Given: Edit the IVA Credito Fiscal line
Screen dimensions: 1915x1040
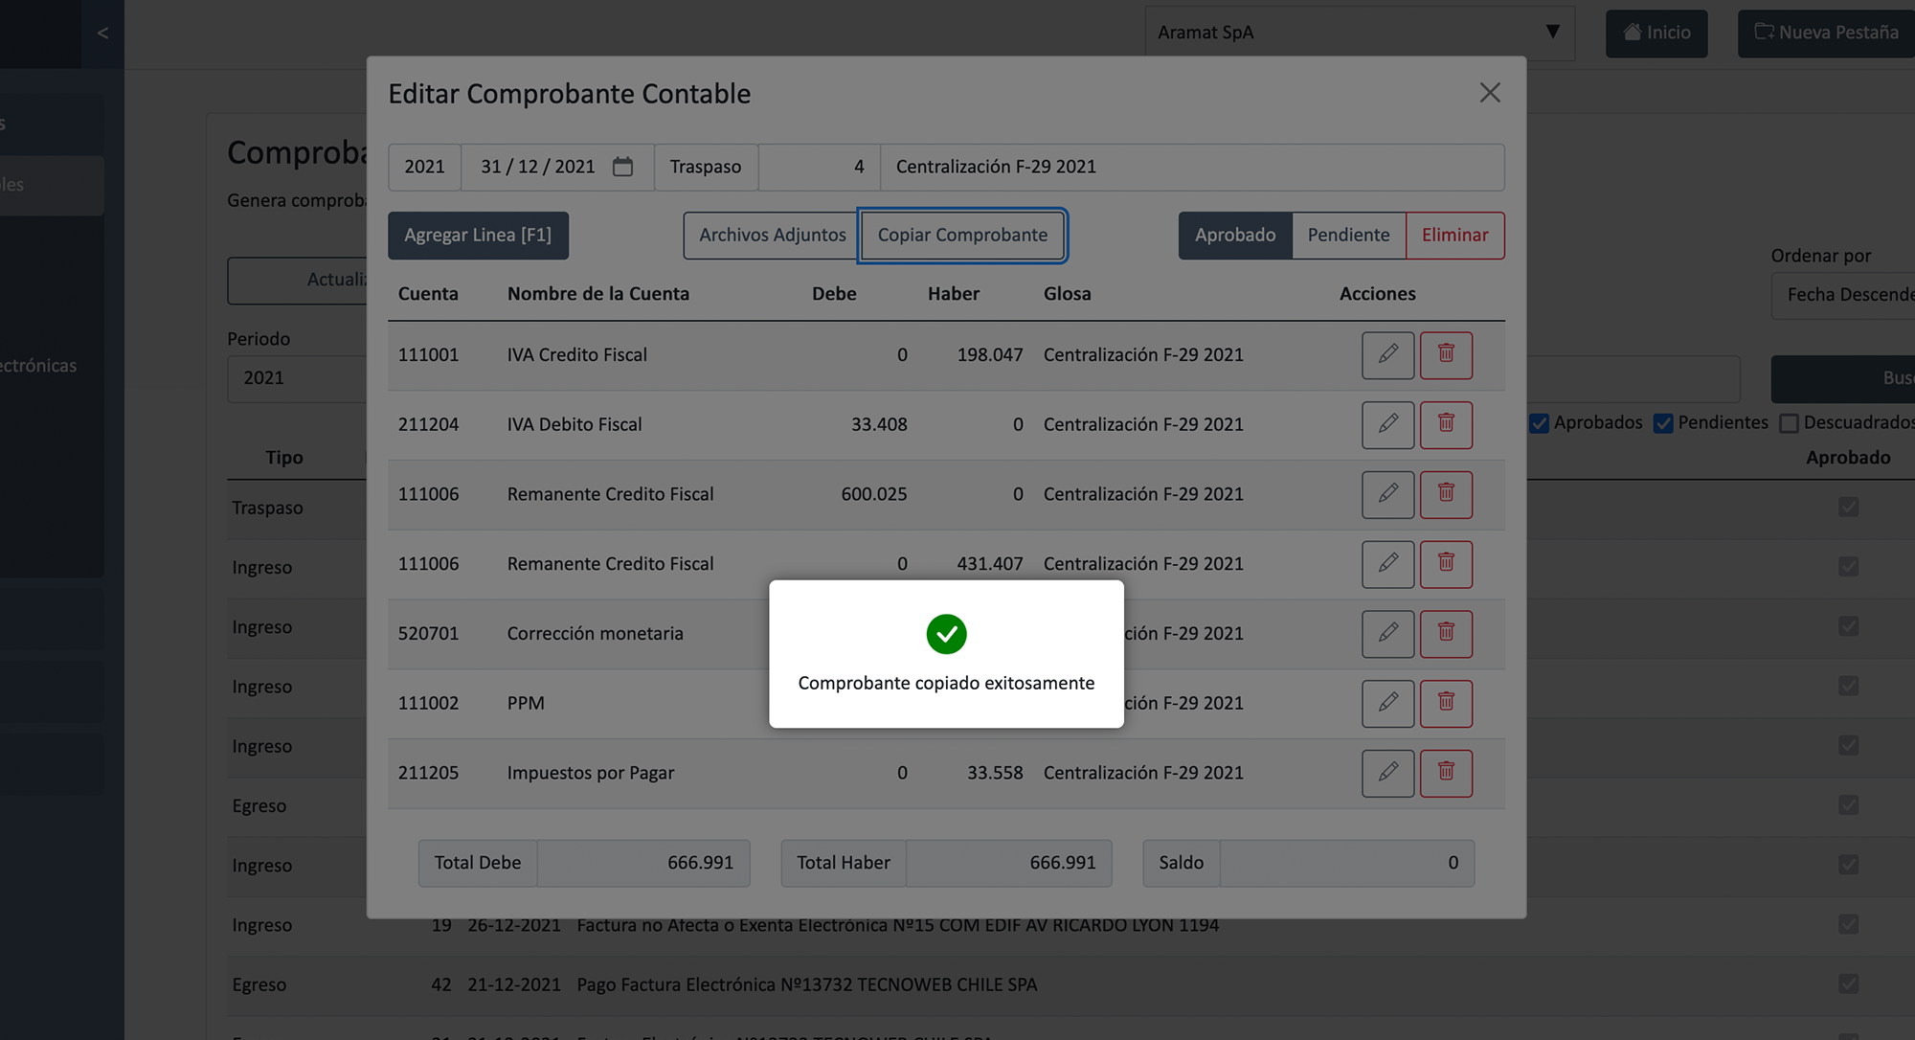Looking at the screenshot, I should point(1387,354).
